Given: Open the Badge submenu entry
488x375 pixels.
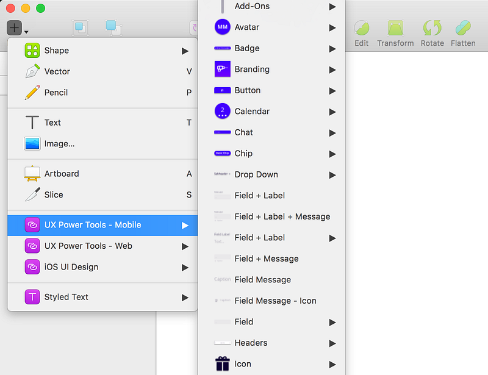Looking at the screenshot, I should click(x=271, y=48).
